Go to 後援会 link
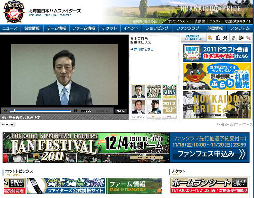254x198 pixels. [200, 21]
